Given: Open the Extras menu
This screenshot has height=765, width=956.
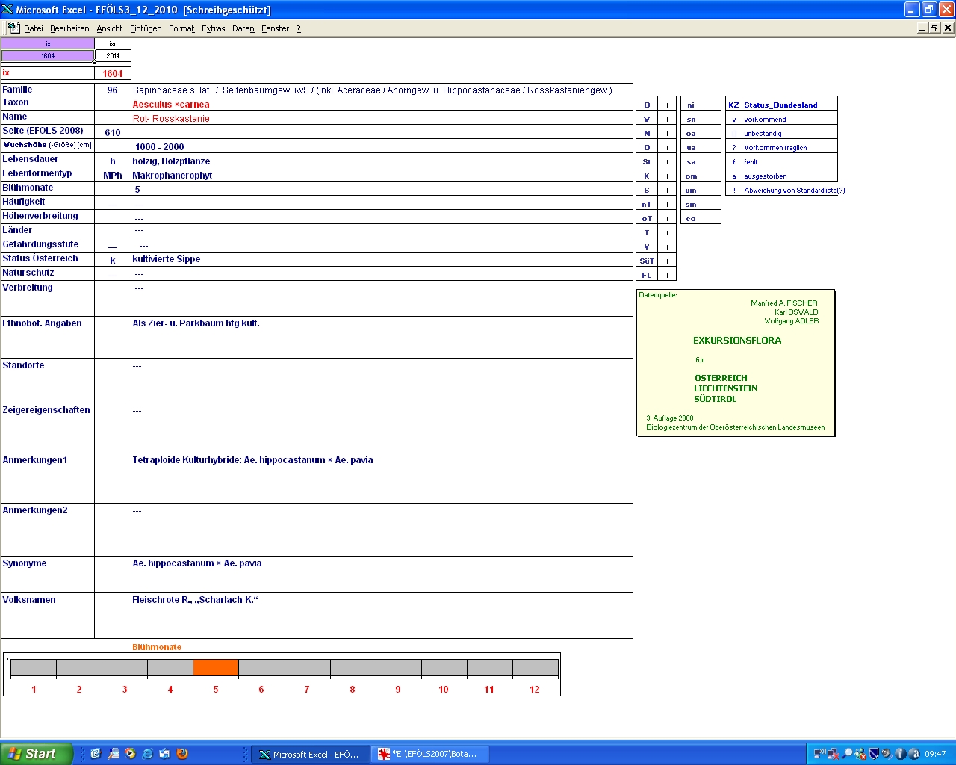Looking at the screenshot, I should tap(214, 28).
